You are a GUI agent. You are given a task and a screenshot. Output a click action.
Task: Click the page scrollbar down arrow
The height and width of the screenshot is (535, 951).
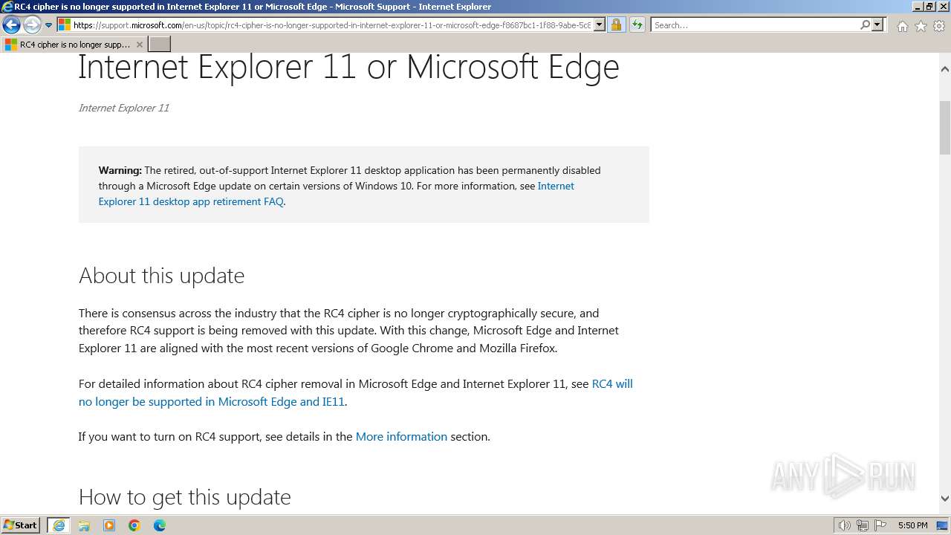coord(944,499)
